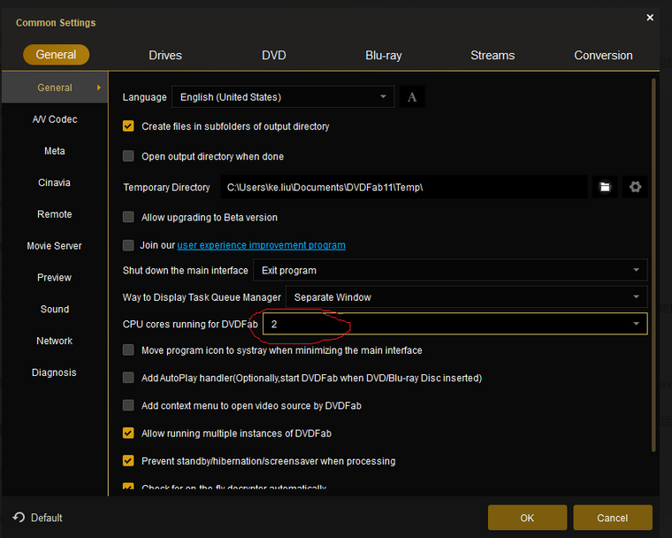
Task: Close the Common Settings dialog
Action: [x=650, y=18]
